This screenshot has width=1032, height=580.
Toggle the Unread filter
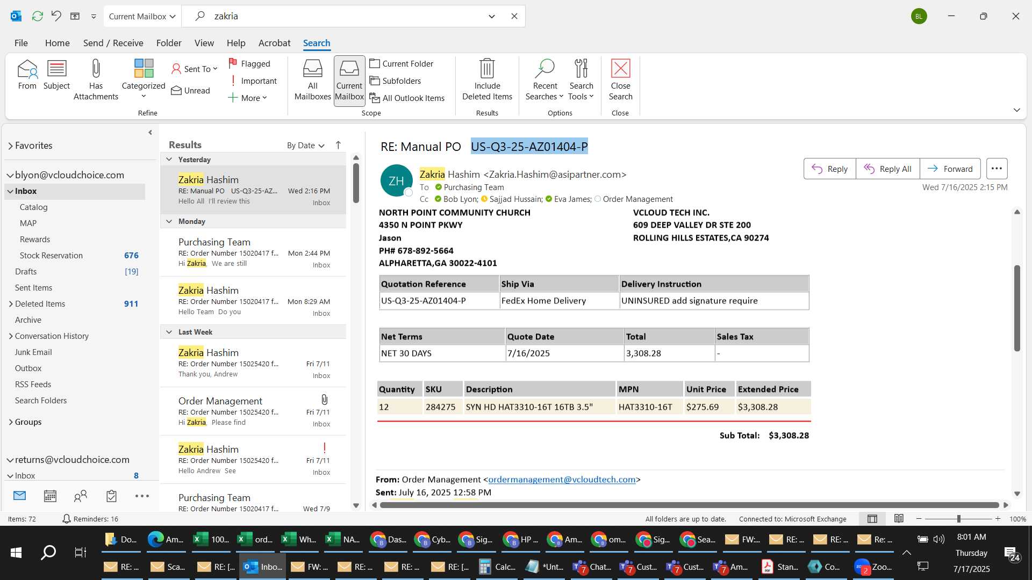point(191,90)
